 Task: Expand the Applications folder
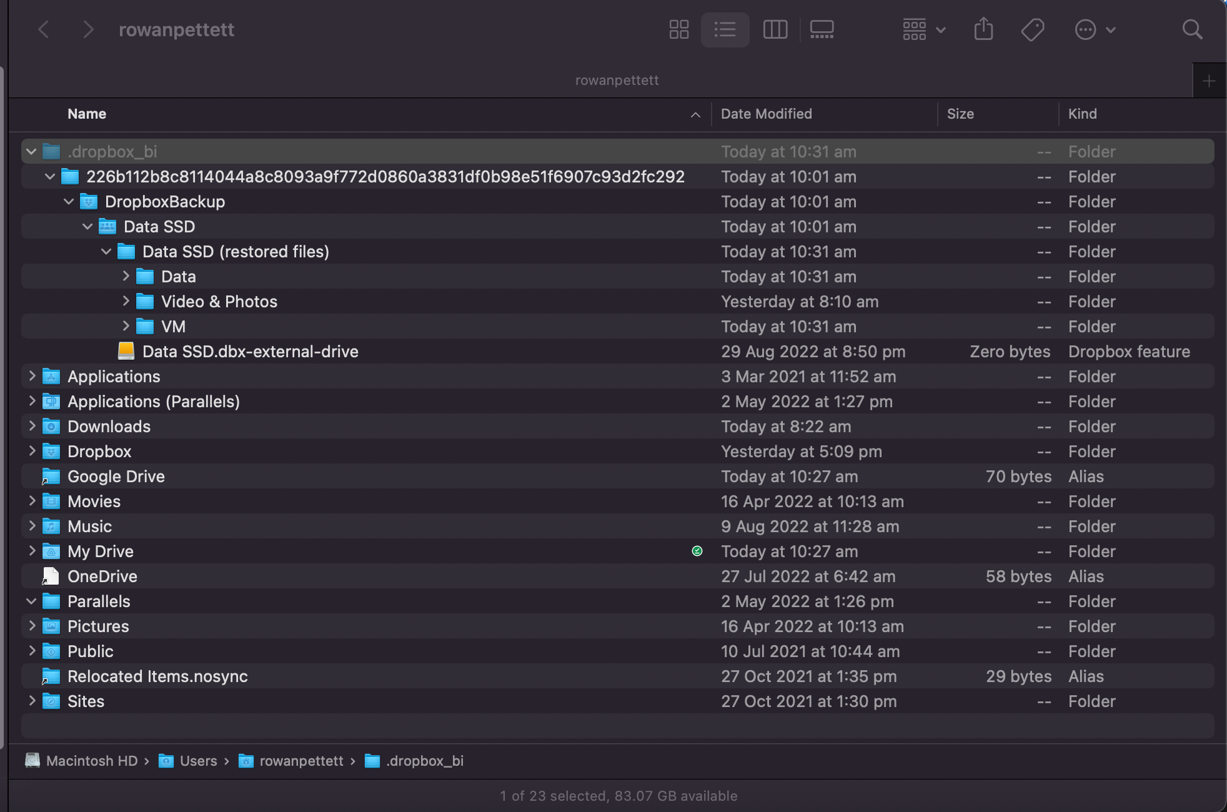point(32,375)
